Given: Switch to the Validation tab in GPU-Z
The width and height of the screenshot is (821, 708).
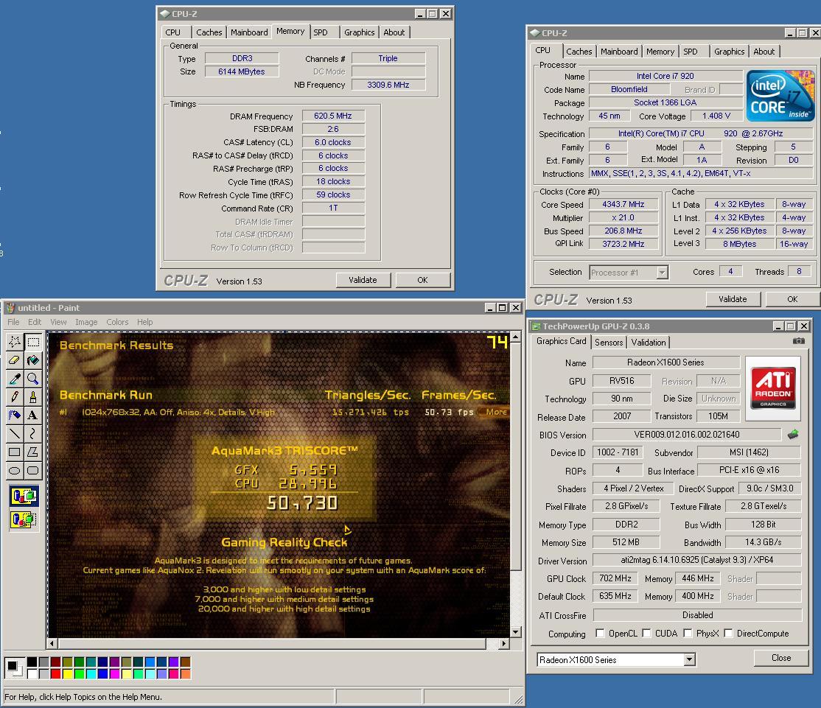Looking at the screenshot, I should click(649, 343).
